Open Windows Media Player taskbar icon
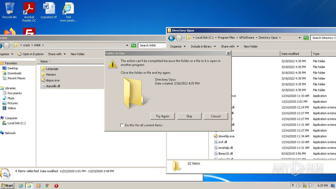This screenshot has height=189, width=336. point(39,186)
